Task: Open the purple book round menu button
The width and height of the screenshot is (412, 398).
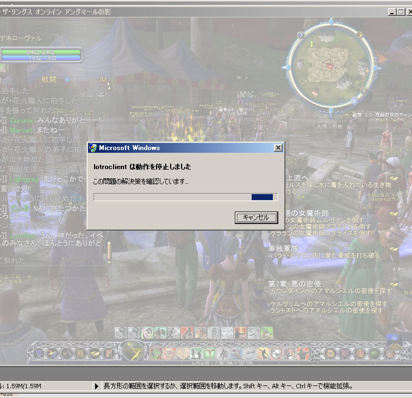Action: point(39,353)
